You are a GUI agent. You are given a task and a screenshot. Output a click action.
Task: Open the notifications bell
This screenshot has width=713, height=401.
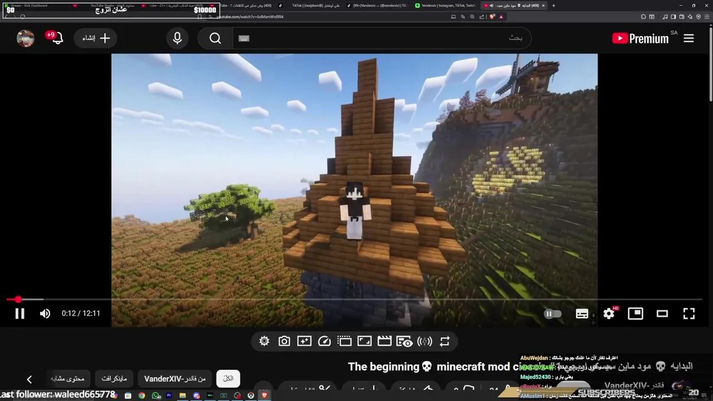point(56,38)
